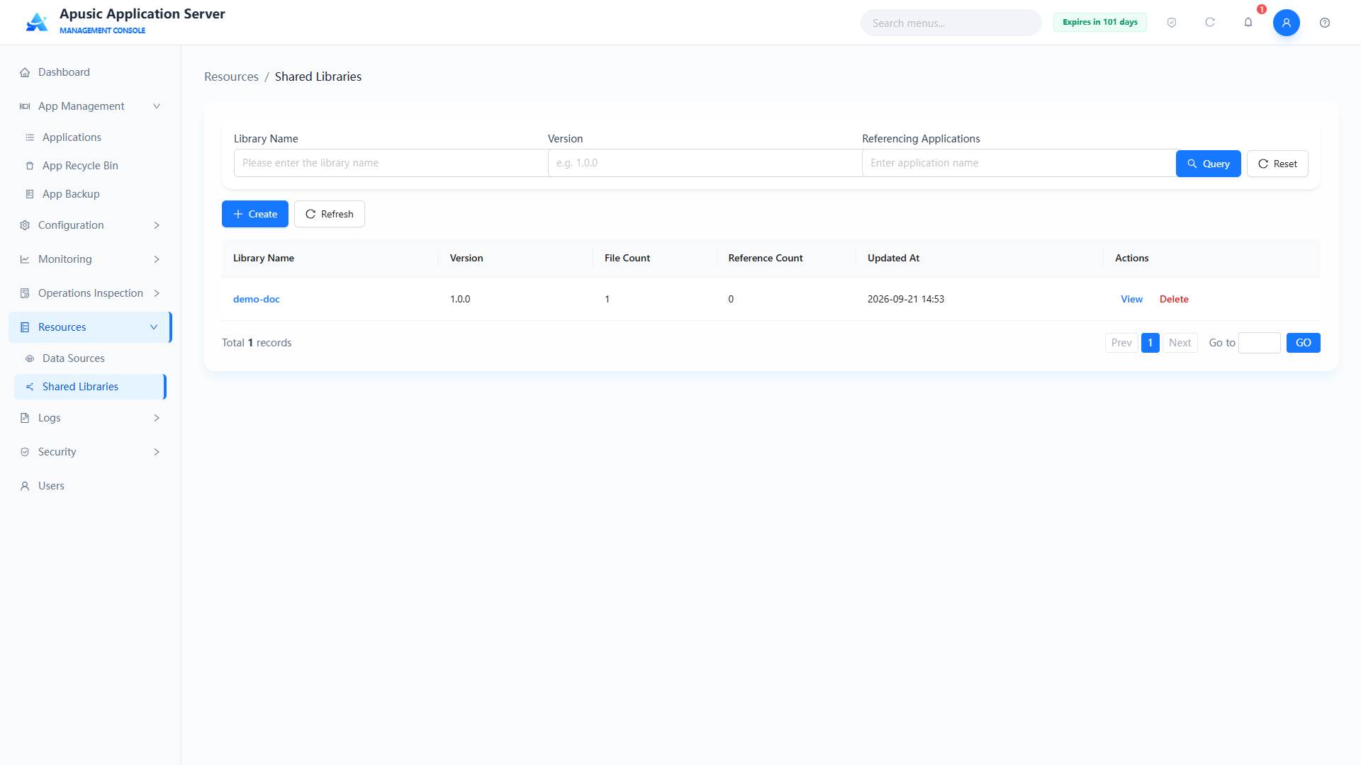
Task: Open App Recycle Bin
Action: tap(91, 166)
